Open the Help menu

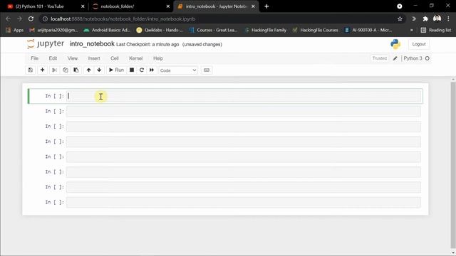(x=158, y=58)
